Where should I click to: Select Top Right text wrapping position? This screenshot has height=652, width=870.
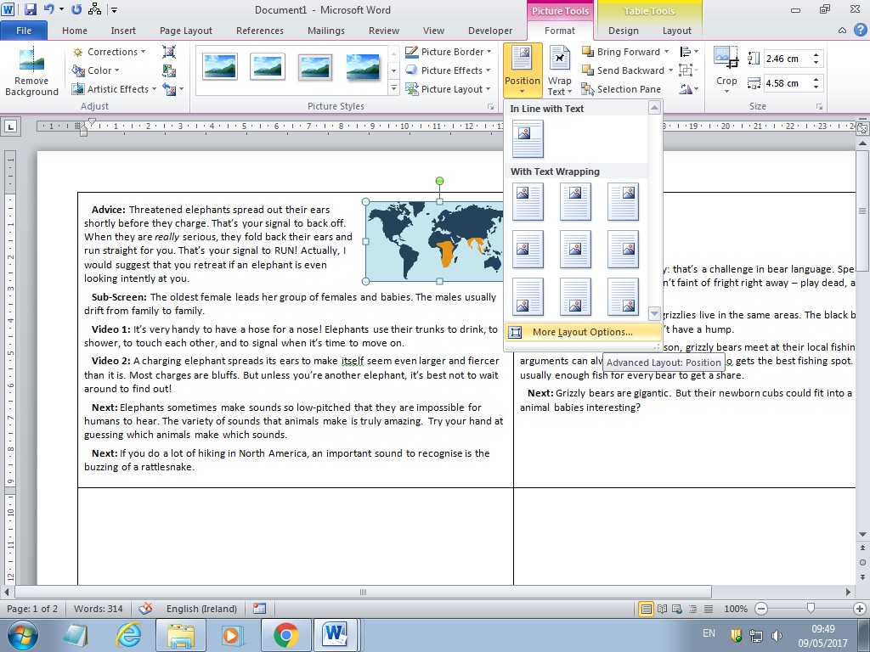[x=623, y=202]
